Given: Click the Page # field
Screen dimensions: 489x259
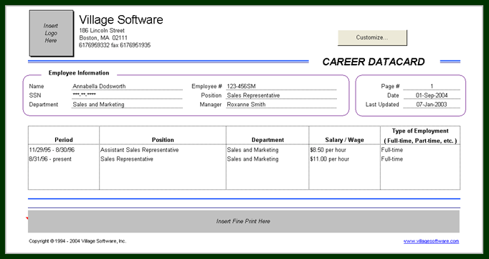Looking at the screenshot, I should click(x=432, y=86).
